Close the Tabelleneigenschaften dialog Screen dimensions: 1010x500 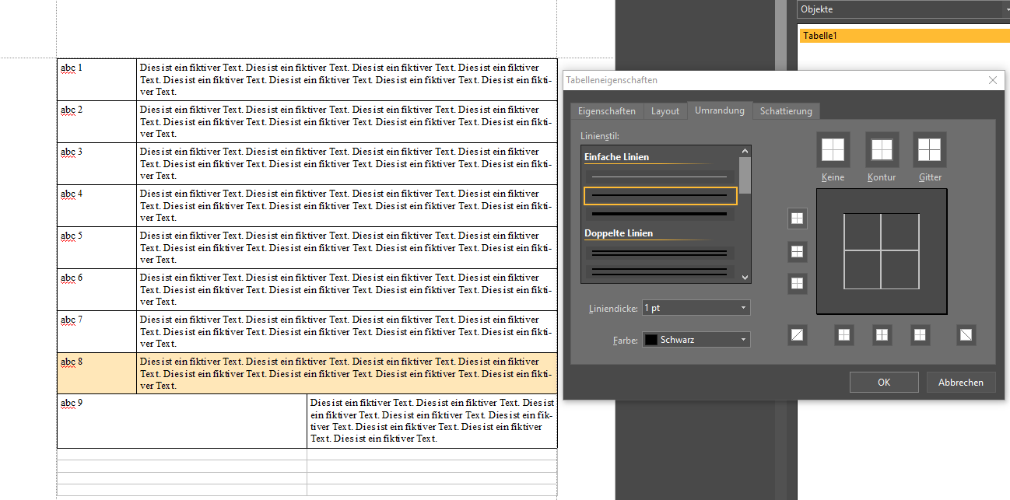point(992,80)
